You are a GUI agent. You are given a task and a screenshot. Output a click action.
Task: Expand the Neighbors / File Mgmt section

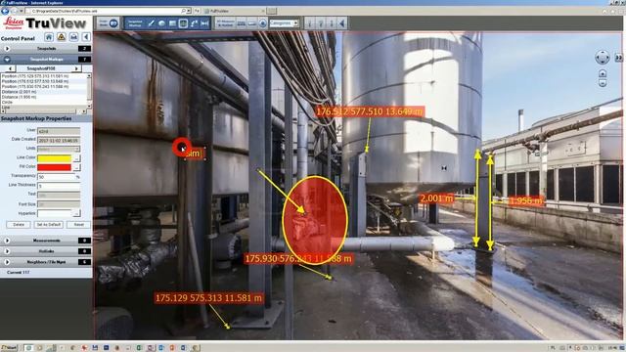pyautogui.click(x=7, y=262)
